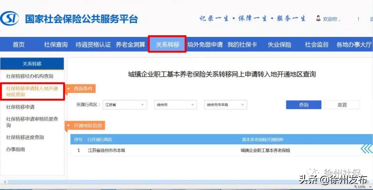Click row number 1 in table
This screenshot has width=373, height=190.
[x=79, y=150]
